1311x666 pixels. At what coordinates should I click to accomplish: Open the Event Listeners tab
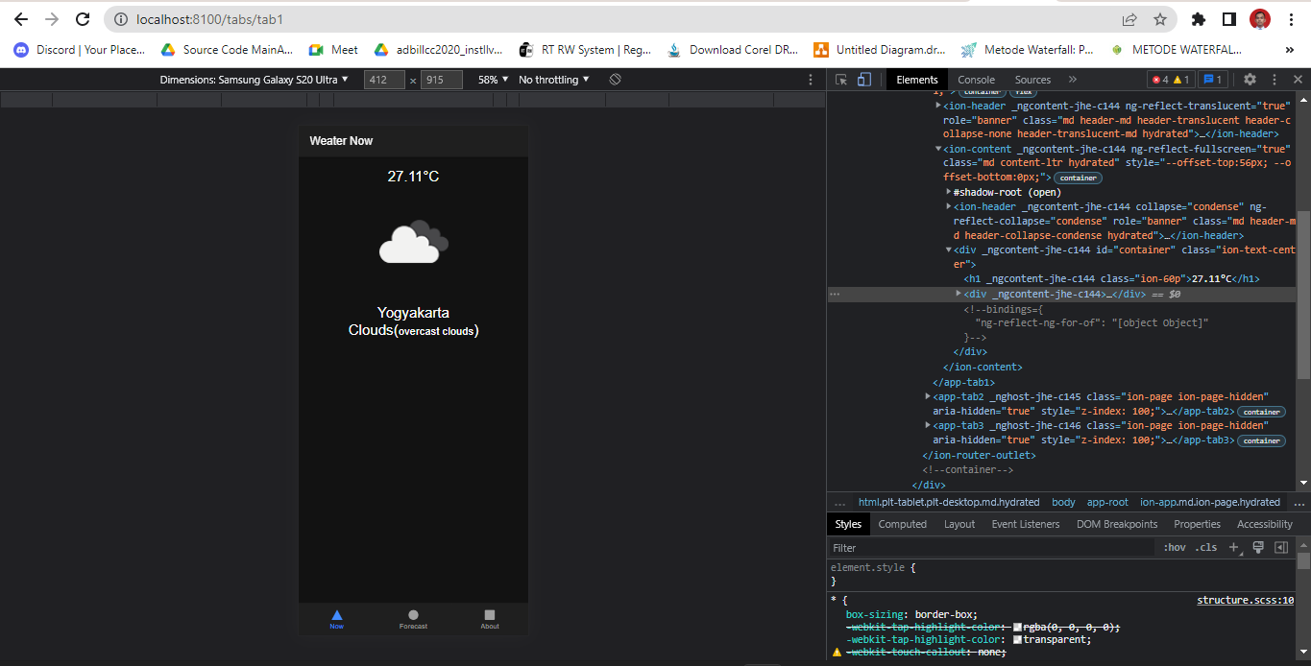(x=1026, y=524)
